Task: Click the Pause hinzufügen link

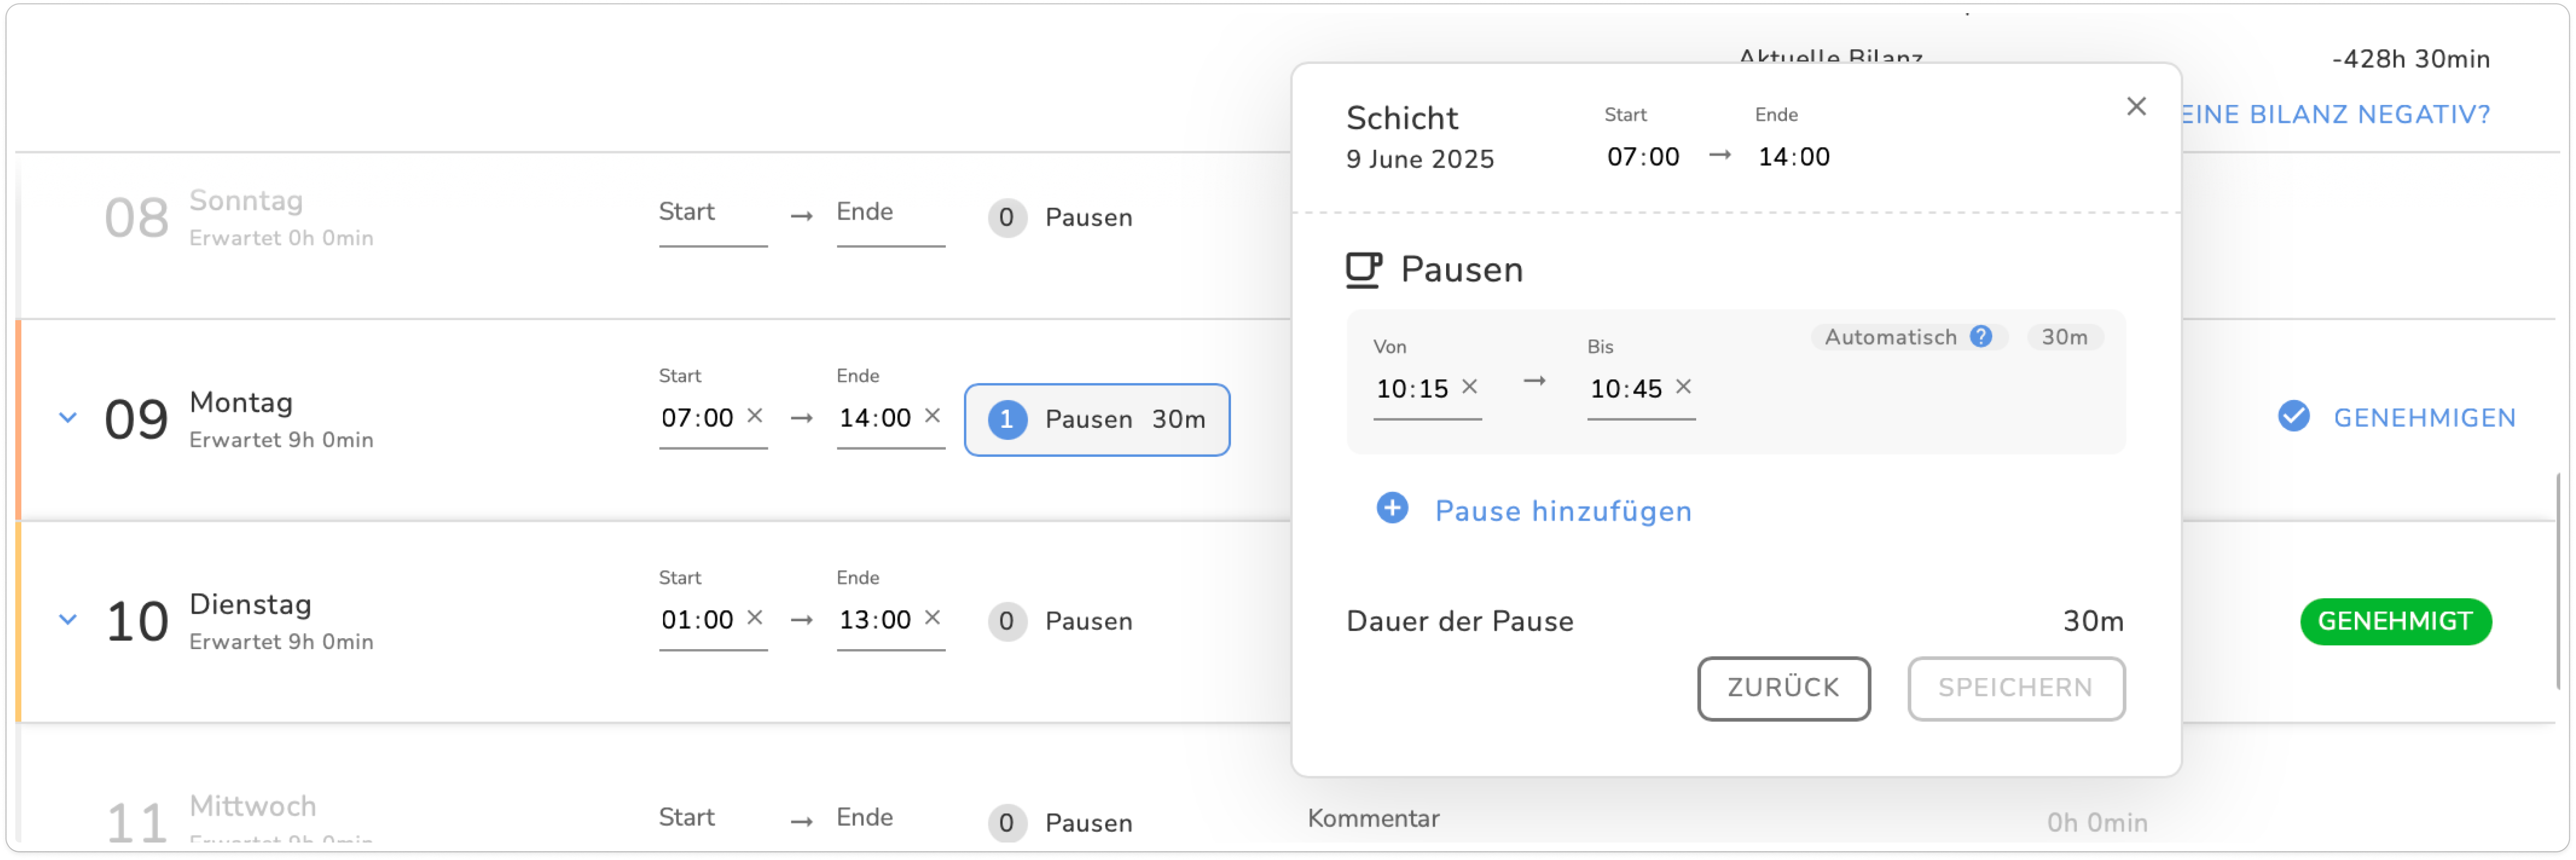Action: click(x=1562, y=511)
